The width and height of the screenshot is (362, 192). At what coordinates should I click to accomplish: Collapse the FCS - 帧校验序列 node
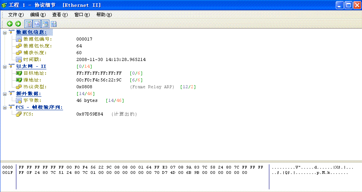[x=5, y=108]
